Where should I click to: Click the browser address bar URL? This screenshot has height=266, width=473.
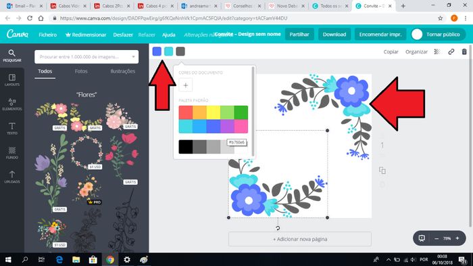click(174, 18)
